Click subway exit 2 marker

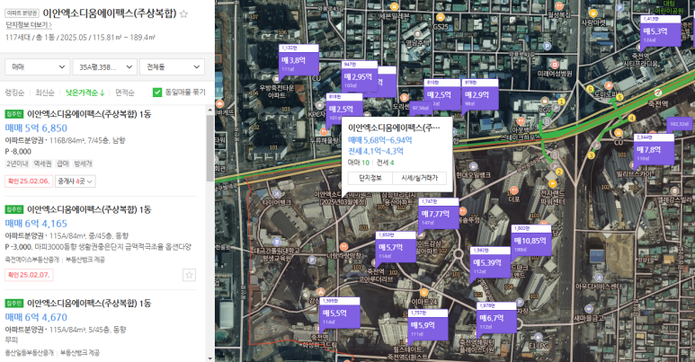(x=559, y=172)
